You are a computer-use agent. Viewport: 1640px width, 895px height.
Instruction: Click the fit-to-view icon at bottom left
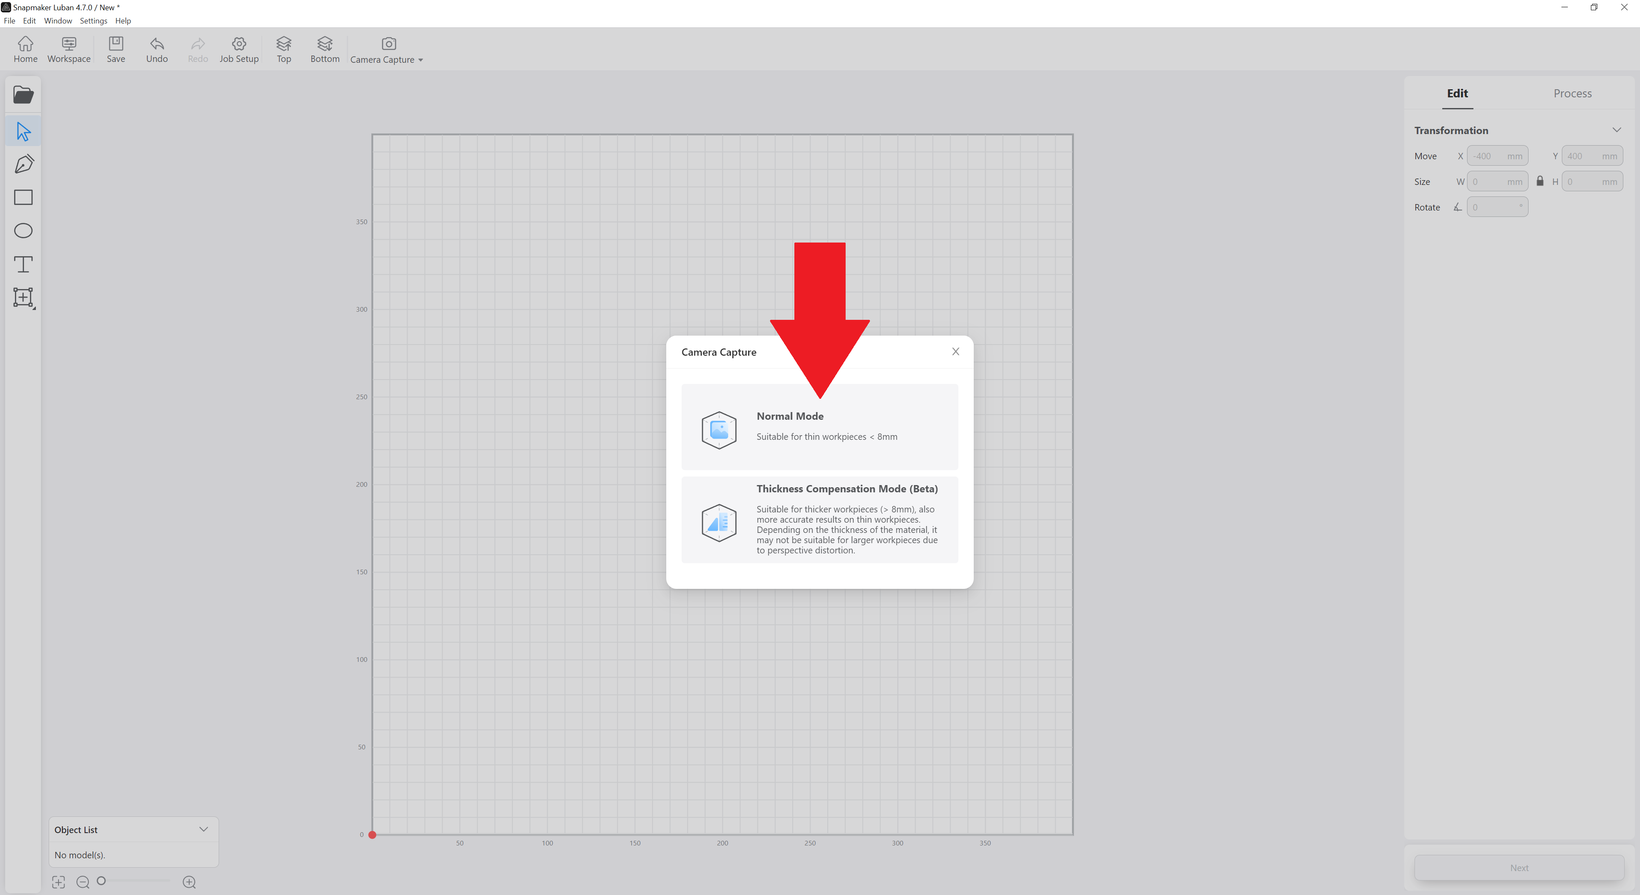click(x=59, y=882)
